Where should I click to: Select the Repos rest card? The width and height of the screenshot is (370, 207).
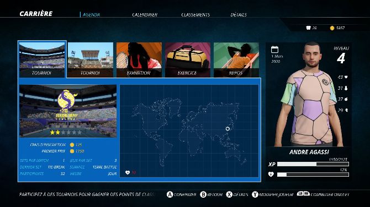[236, 60]
